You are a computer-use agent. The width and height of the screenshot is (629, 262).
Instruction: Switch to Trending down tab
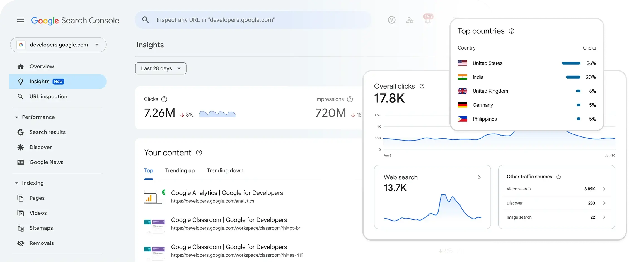[x=225, y=171]
